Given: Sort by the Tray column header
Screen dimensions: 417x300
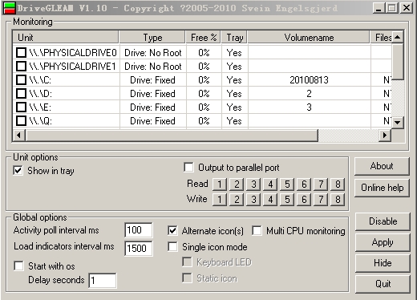Looking at the screenshot, I should (x=234, y=37).
